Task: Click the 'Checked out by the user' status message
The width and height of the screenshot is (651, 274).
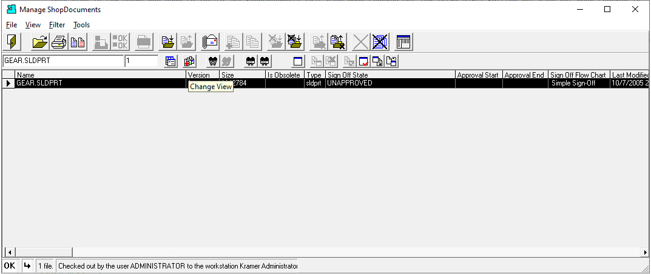Action: pos(178,266)
